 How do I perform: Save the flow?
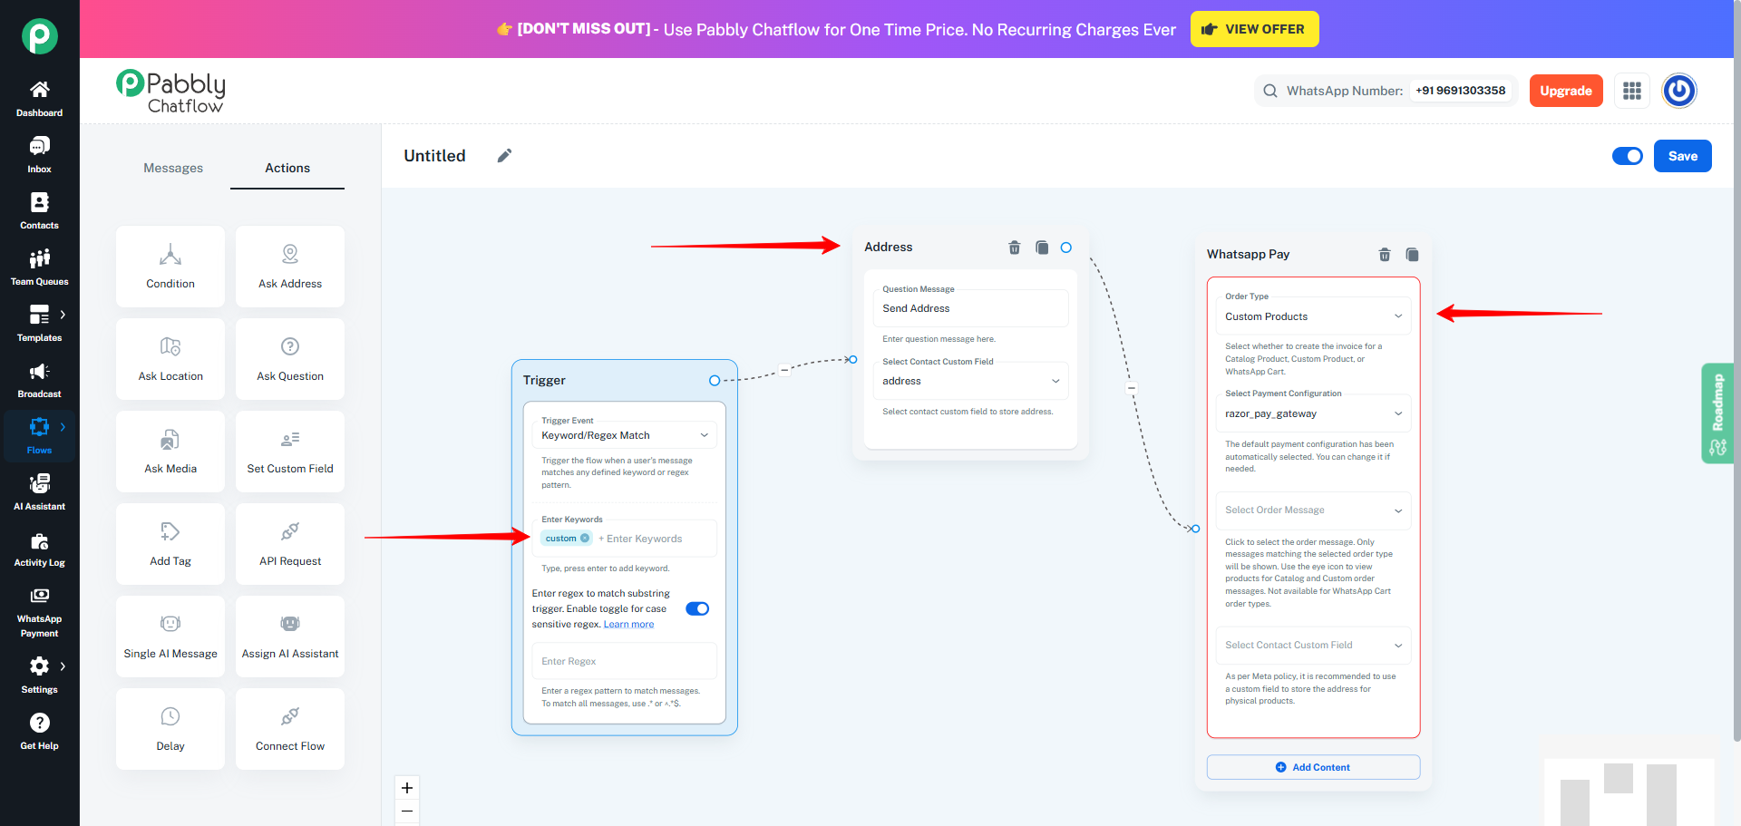click(1683, 156)
